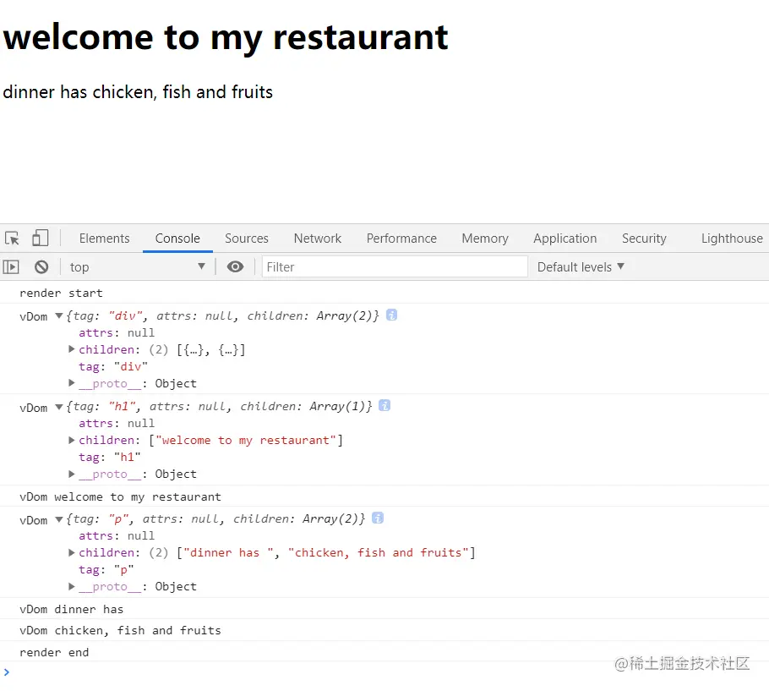Go to the Performance tab
The height and width of the screenshot is (691, 769).
pyautogui.click(x=401, y=239)
